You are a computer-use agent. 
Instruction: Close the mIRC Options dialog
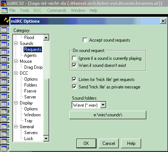pyautogui.click(x=163, y=21)
